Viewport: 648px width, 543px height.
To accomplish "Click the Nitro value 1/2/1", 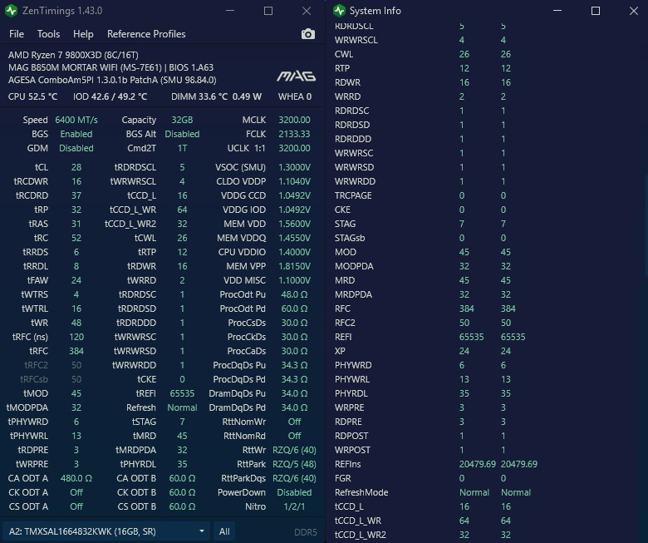I will point(294,506).
